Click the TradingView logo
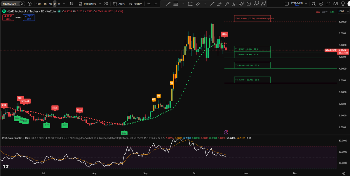 [6, 166]
